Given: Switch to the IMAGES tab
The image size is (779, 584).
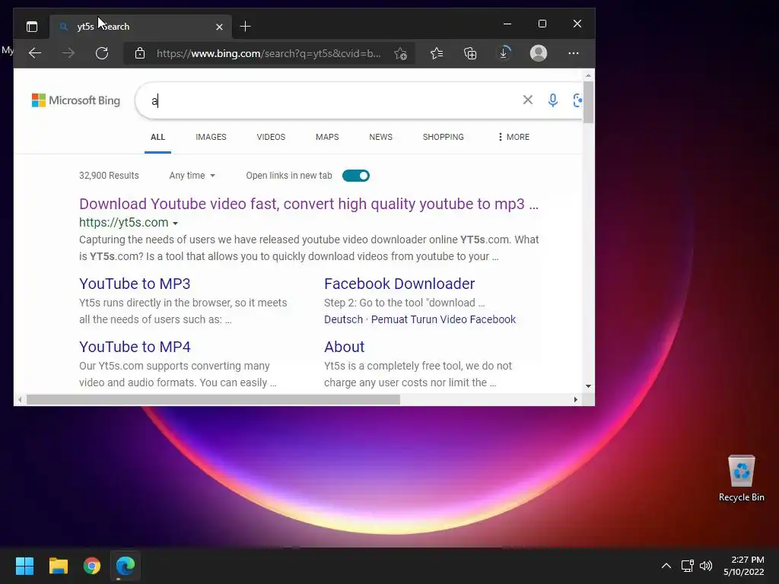Looking at the screenshot, I should [211, 137].
